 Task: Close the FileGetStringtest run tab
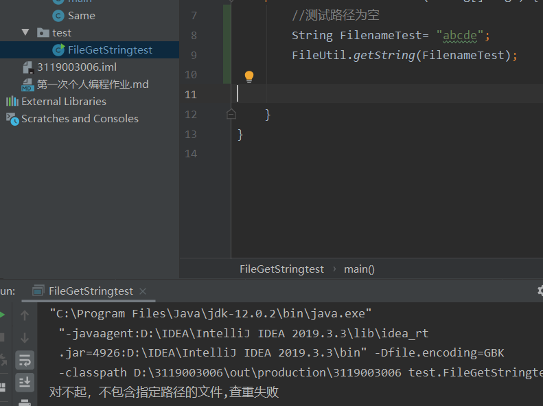[x=142, y=291]
